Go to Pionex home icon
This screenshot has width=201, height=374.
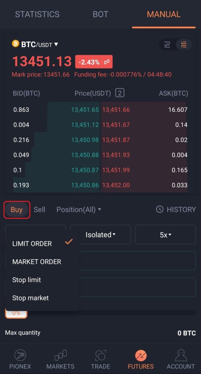[20, 356]
